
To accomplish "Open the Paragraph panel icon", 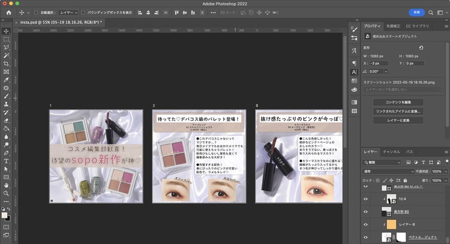I will 354,63.
